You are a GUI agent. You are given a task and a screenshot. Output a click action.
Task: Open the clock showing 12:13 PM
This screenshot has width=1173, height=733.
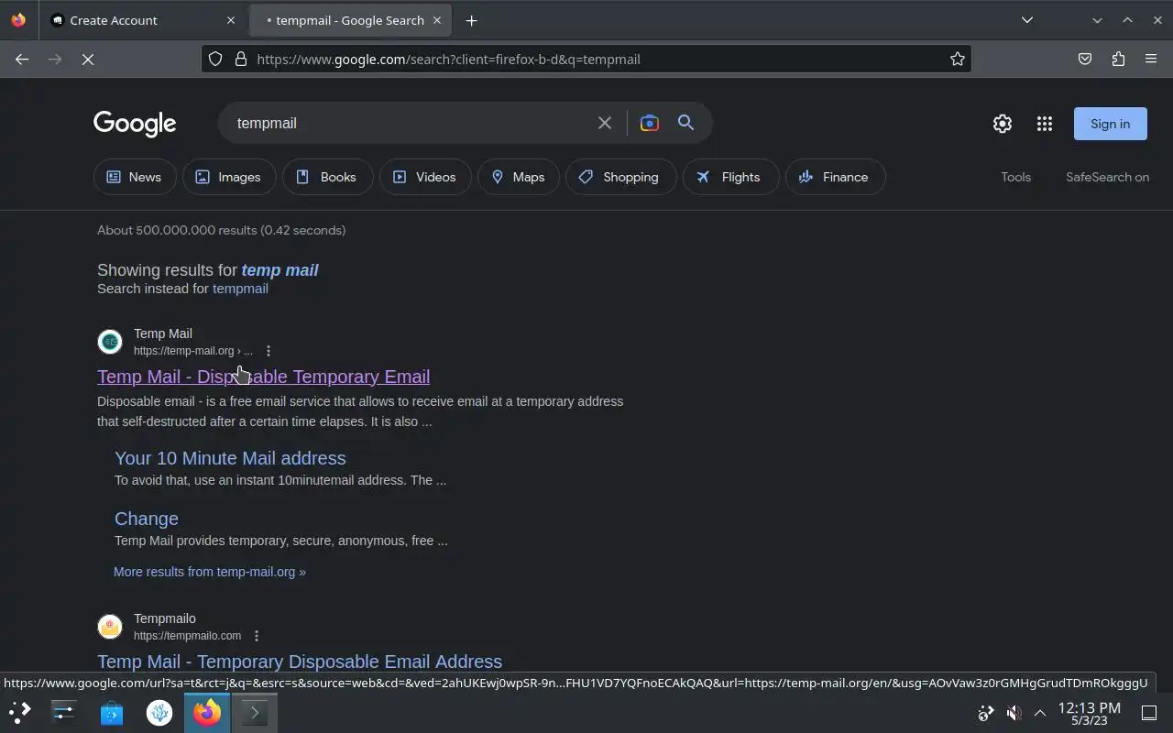coord(1089,713)
